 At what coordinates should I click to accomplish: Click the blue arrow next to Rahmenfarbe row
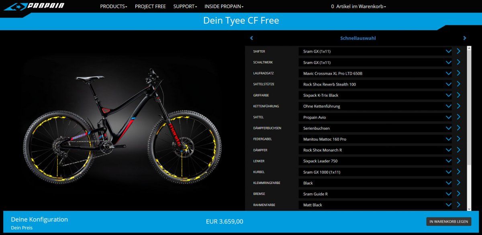click(459, 204)
